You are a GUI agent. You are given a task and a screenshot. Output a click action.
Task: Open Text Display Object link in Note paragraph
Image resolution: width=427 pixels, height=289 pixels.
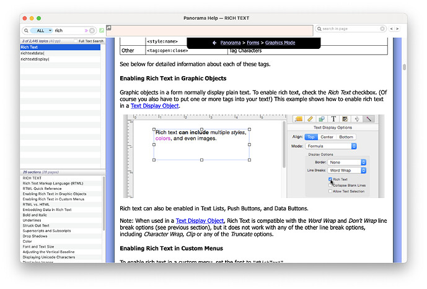coord(200,221)
